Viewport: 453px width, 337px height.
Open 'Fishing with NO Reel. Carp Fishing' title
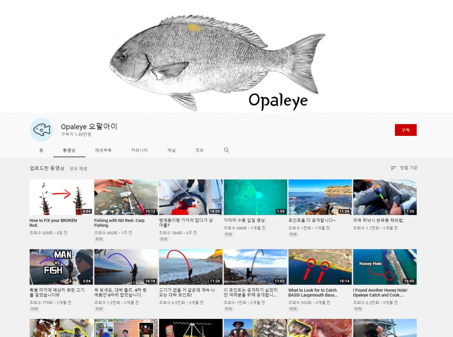pos(119,223)
